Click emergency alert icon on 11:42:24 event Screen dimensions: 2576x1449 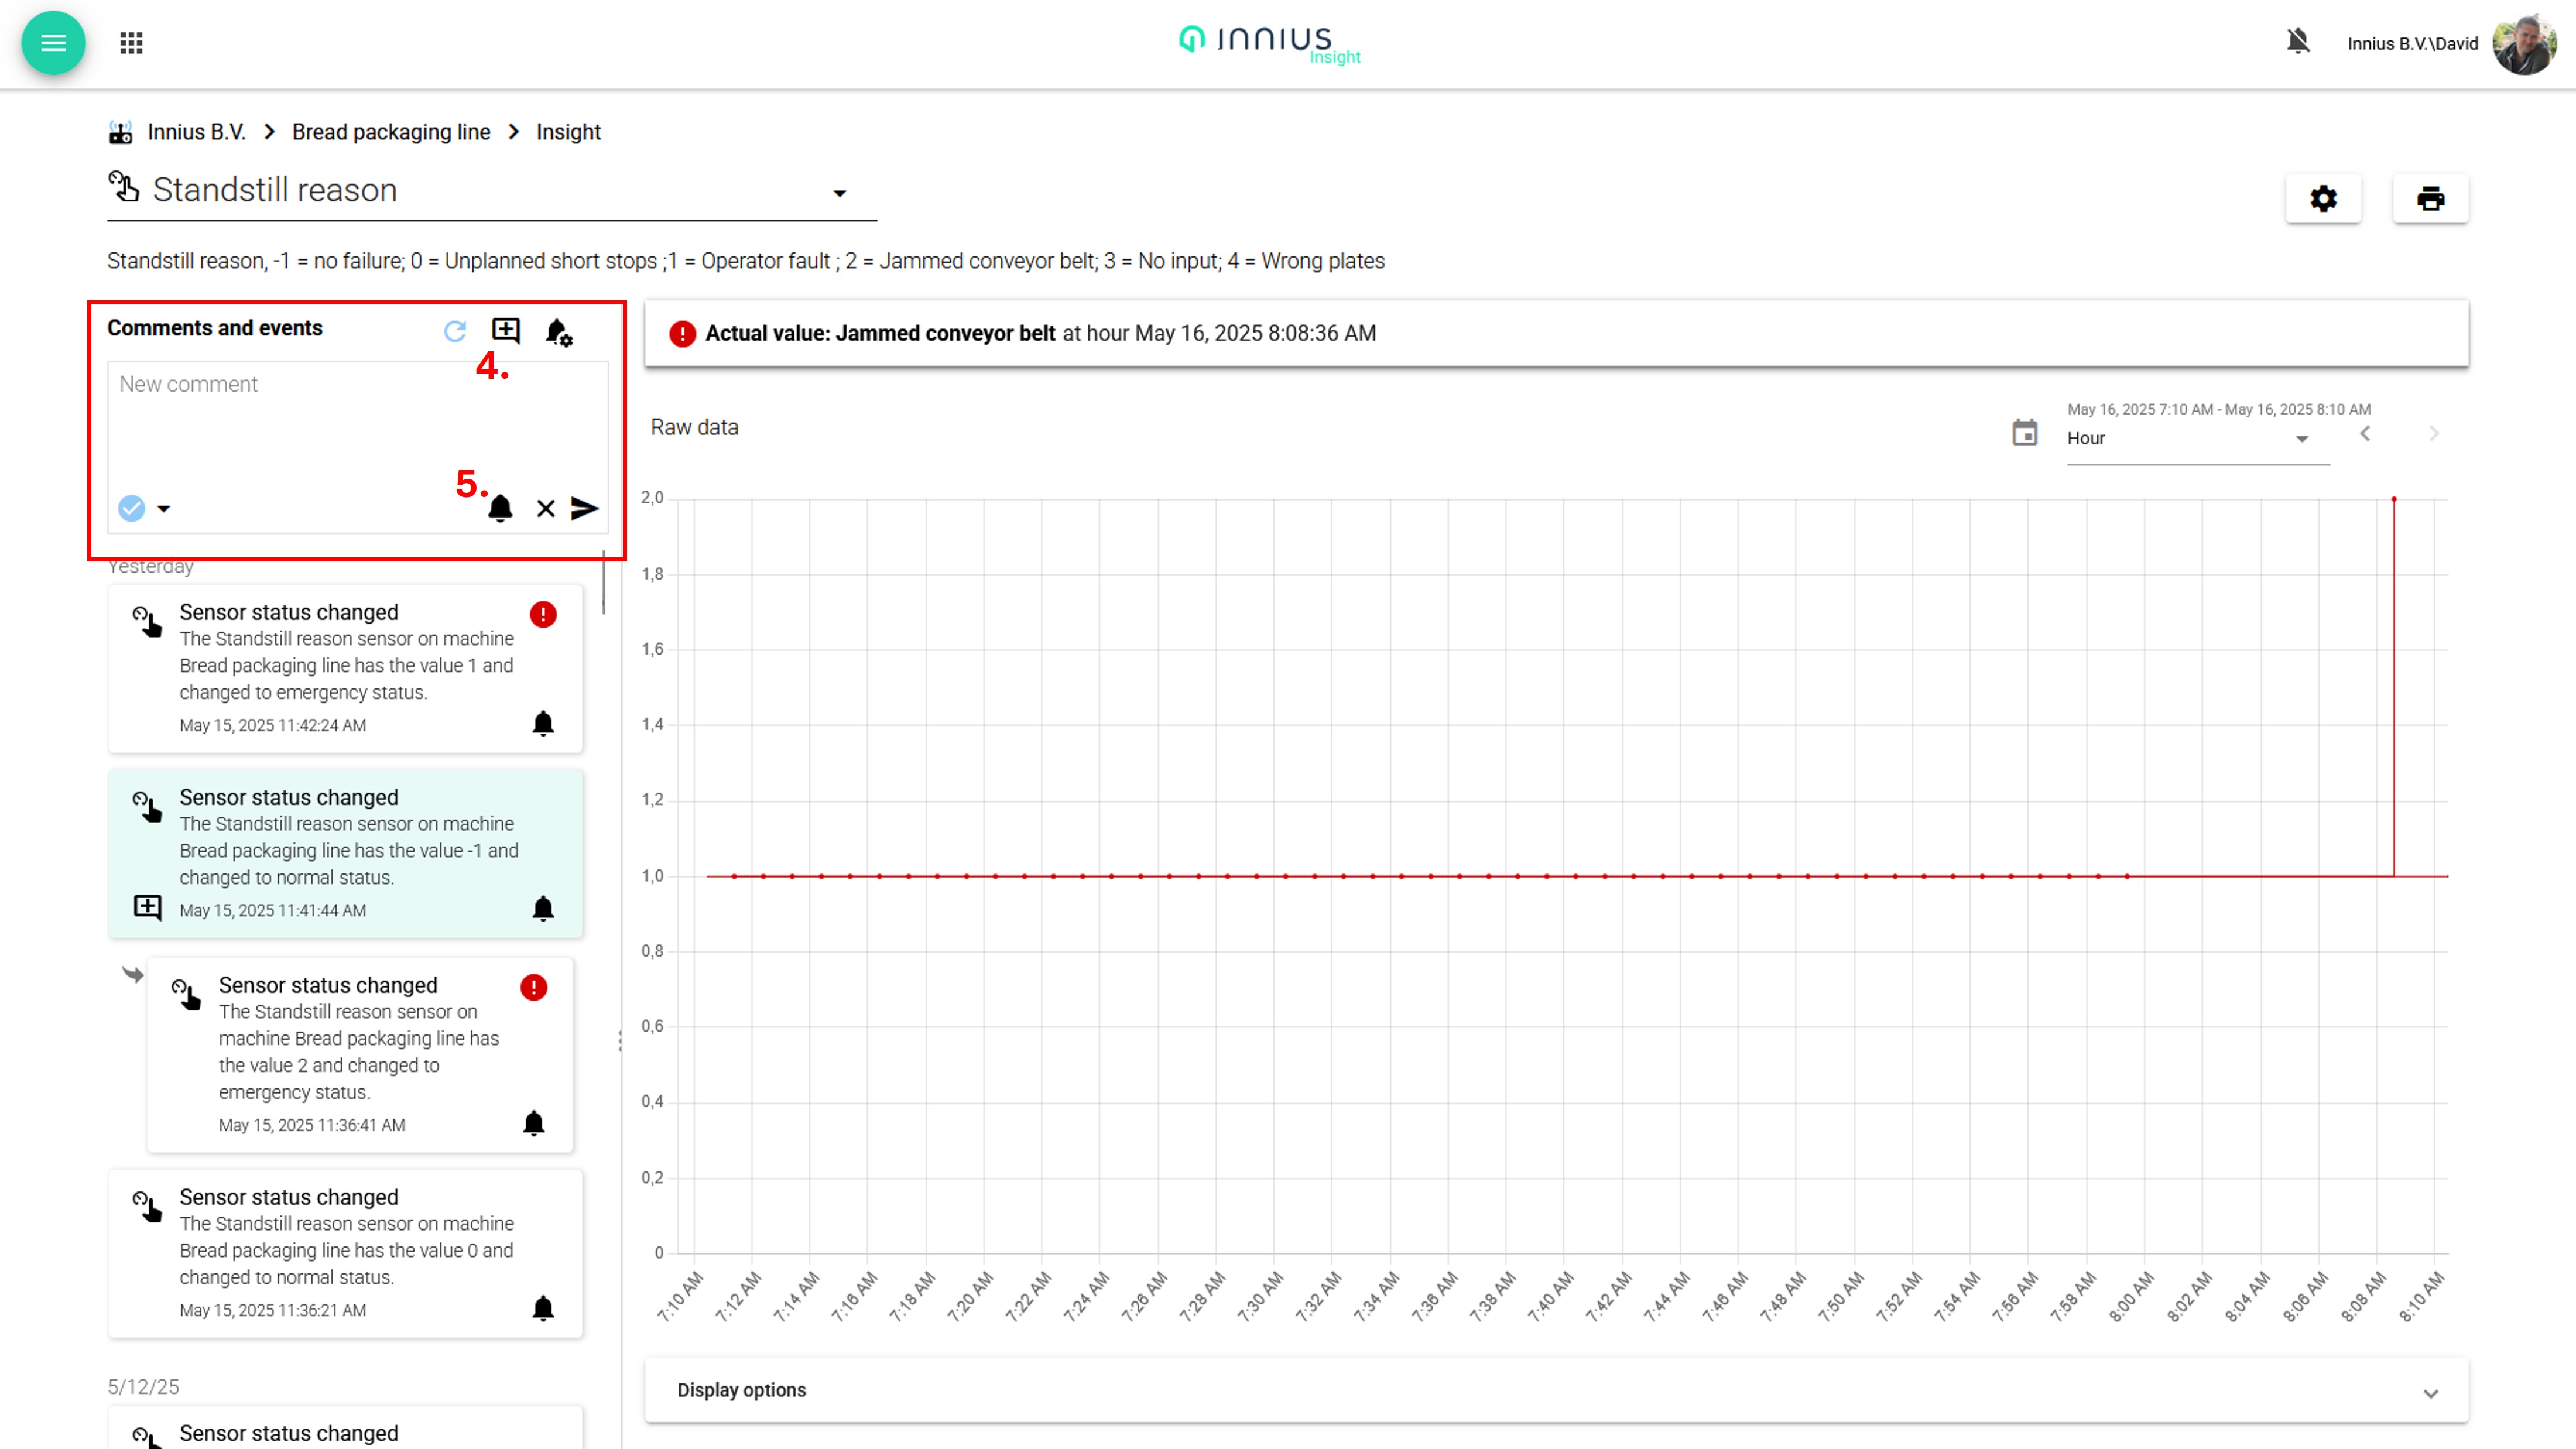543,614
